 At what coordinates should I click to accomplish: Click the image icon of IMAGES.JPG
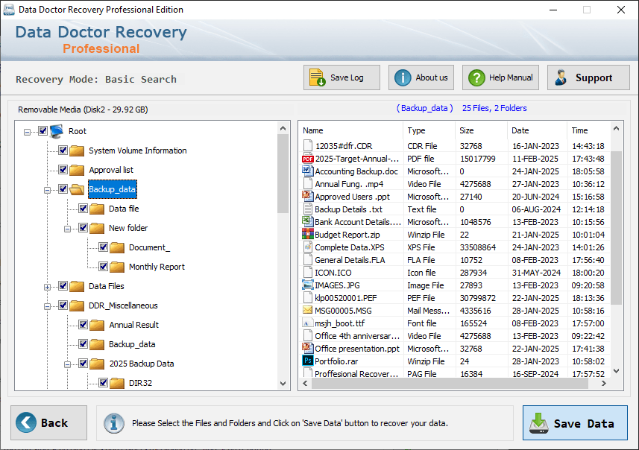(x=308, y=285)
